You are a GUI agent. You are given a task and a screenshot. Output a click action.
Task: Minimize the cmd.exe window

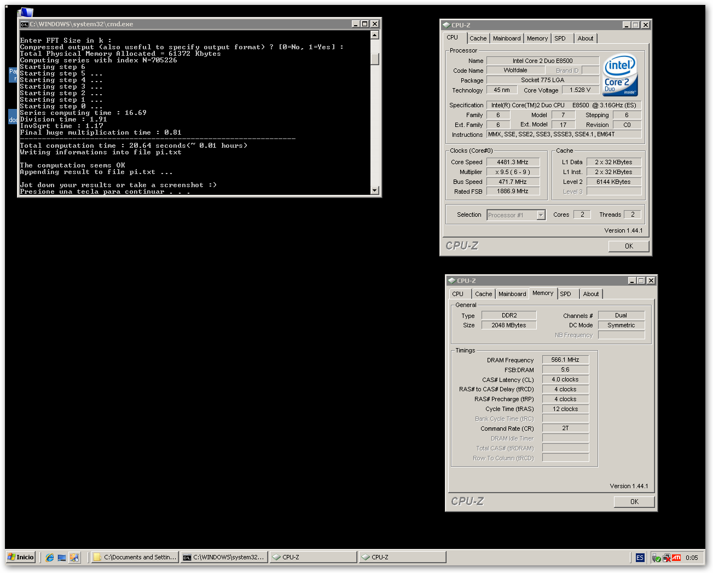355,24
